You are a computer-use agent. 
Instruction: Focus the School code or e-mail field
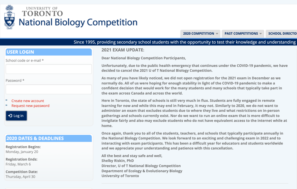click(49, 69)
